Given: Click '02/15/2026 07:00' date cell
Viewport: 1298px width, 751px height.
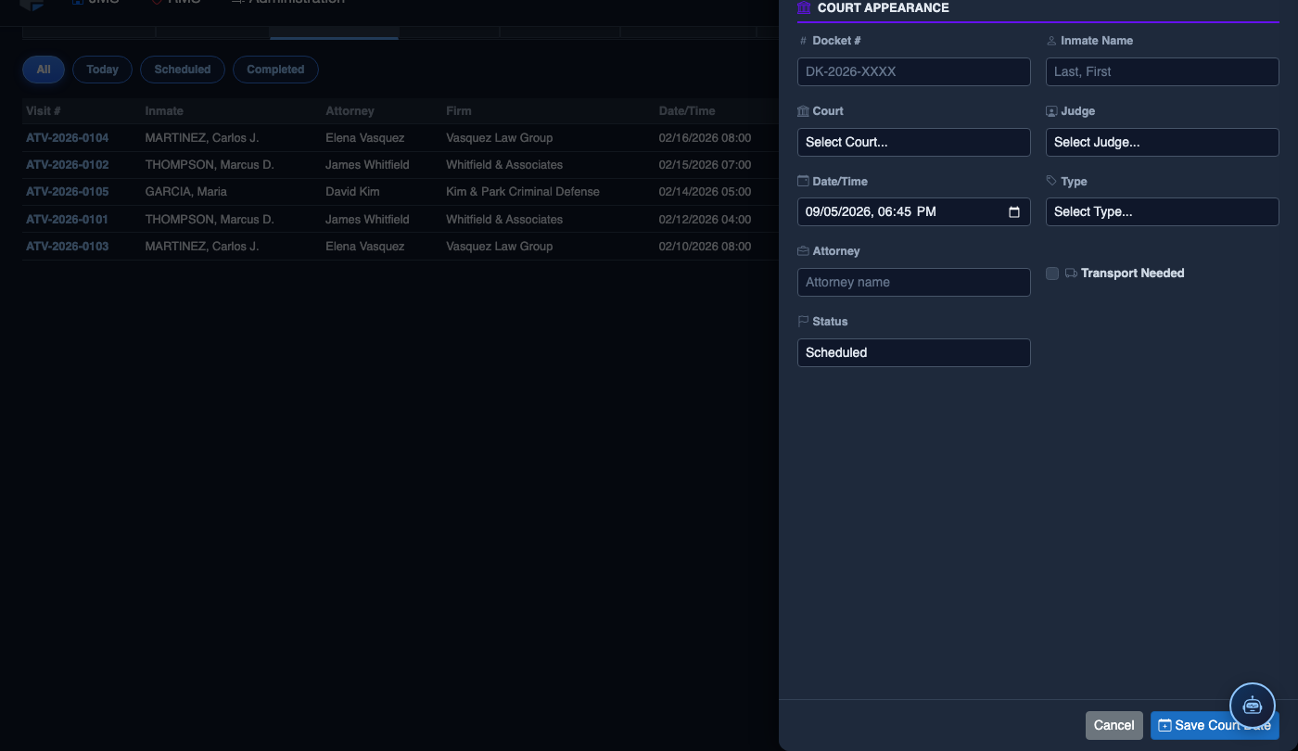Looking at the screenshot, I should pyautogui.click(x=705, y=165).
